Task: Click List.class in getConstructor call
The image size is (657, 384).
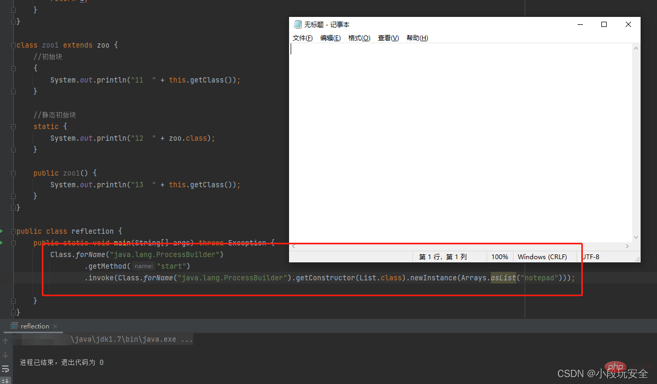Action: coord(381,278)
